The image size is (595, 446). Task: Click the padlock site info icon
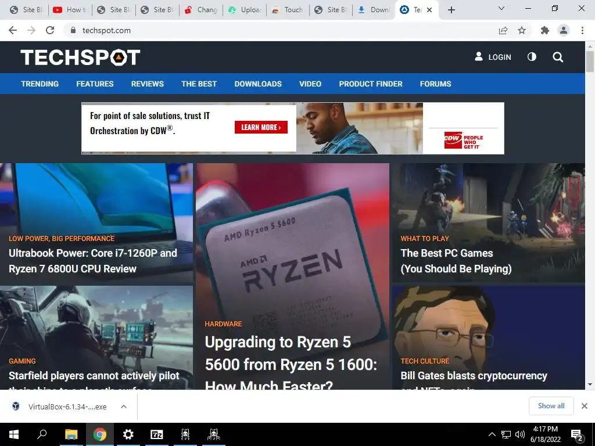(x=73, y=30)
